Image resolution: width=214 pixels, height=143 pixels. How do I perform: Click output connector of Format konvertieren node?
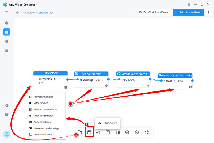coord(150,79)
